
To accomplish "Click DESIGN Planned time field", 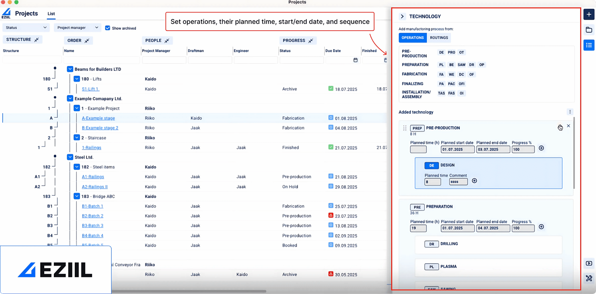I will coord(432,182).
